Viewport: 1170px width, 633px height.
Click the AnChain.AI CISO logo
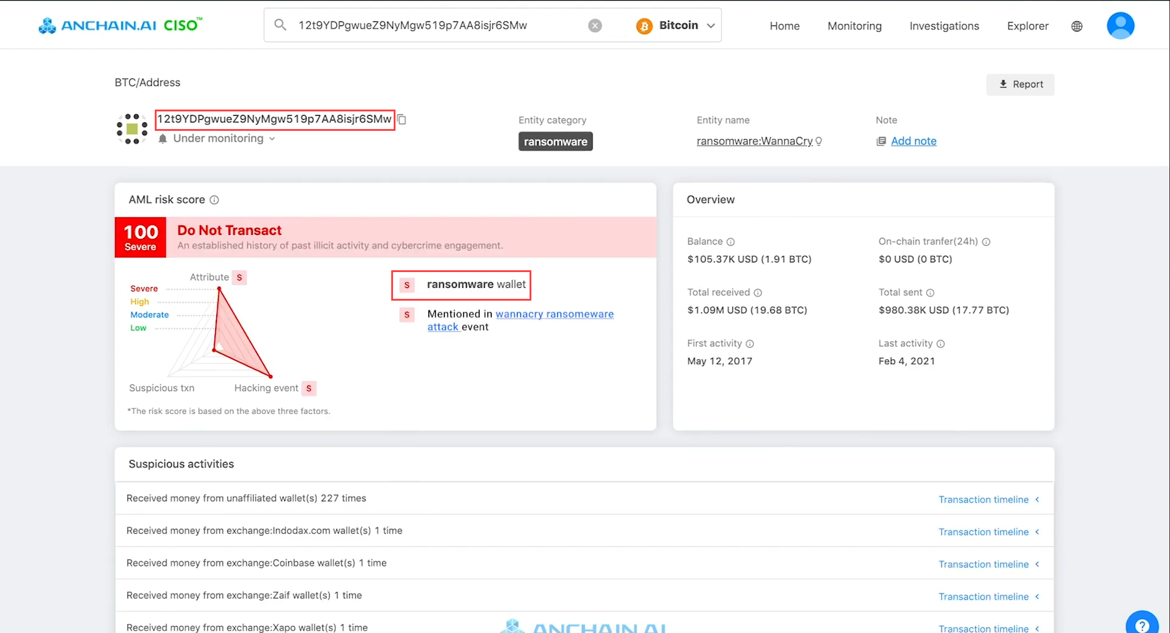120,25
